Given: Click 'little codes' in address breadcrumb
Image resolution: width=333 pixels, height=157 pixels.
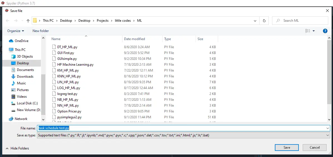Looking at the screenshot, I should pos(123,21).
